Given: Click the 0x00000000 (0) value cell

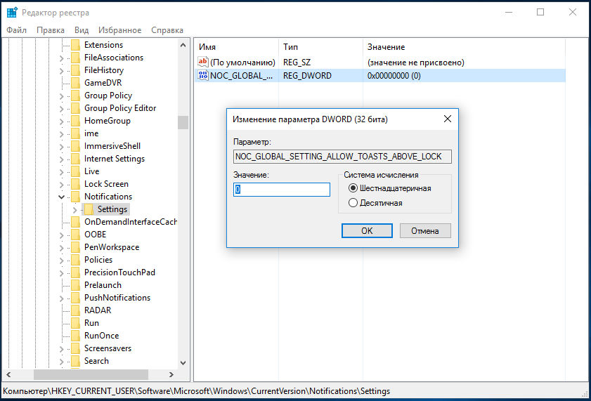Looking at the screenshot, I should (394, 76).
